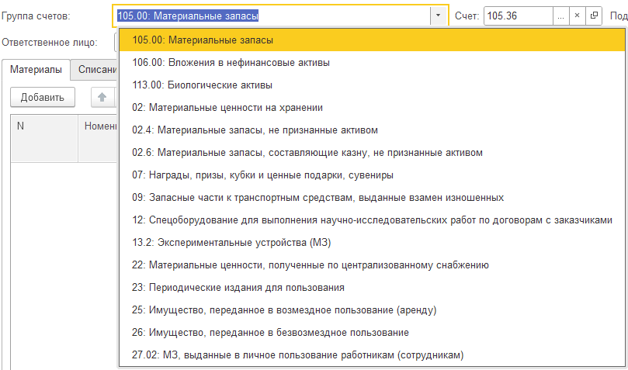
Task: Choose 02.4: Материальные запасы, не признанные активом
Action: 372,130
